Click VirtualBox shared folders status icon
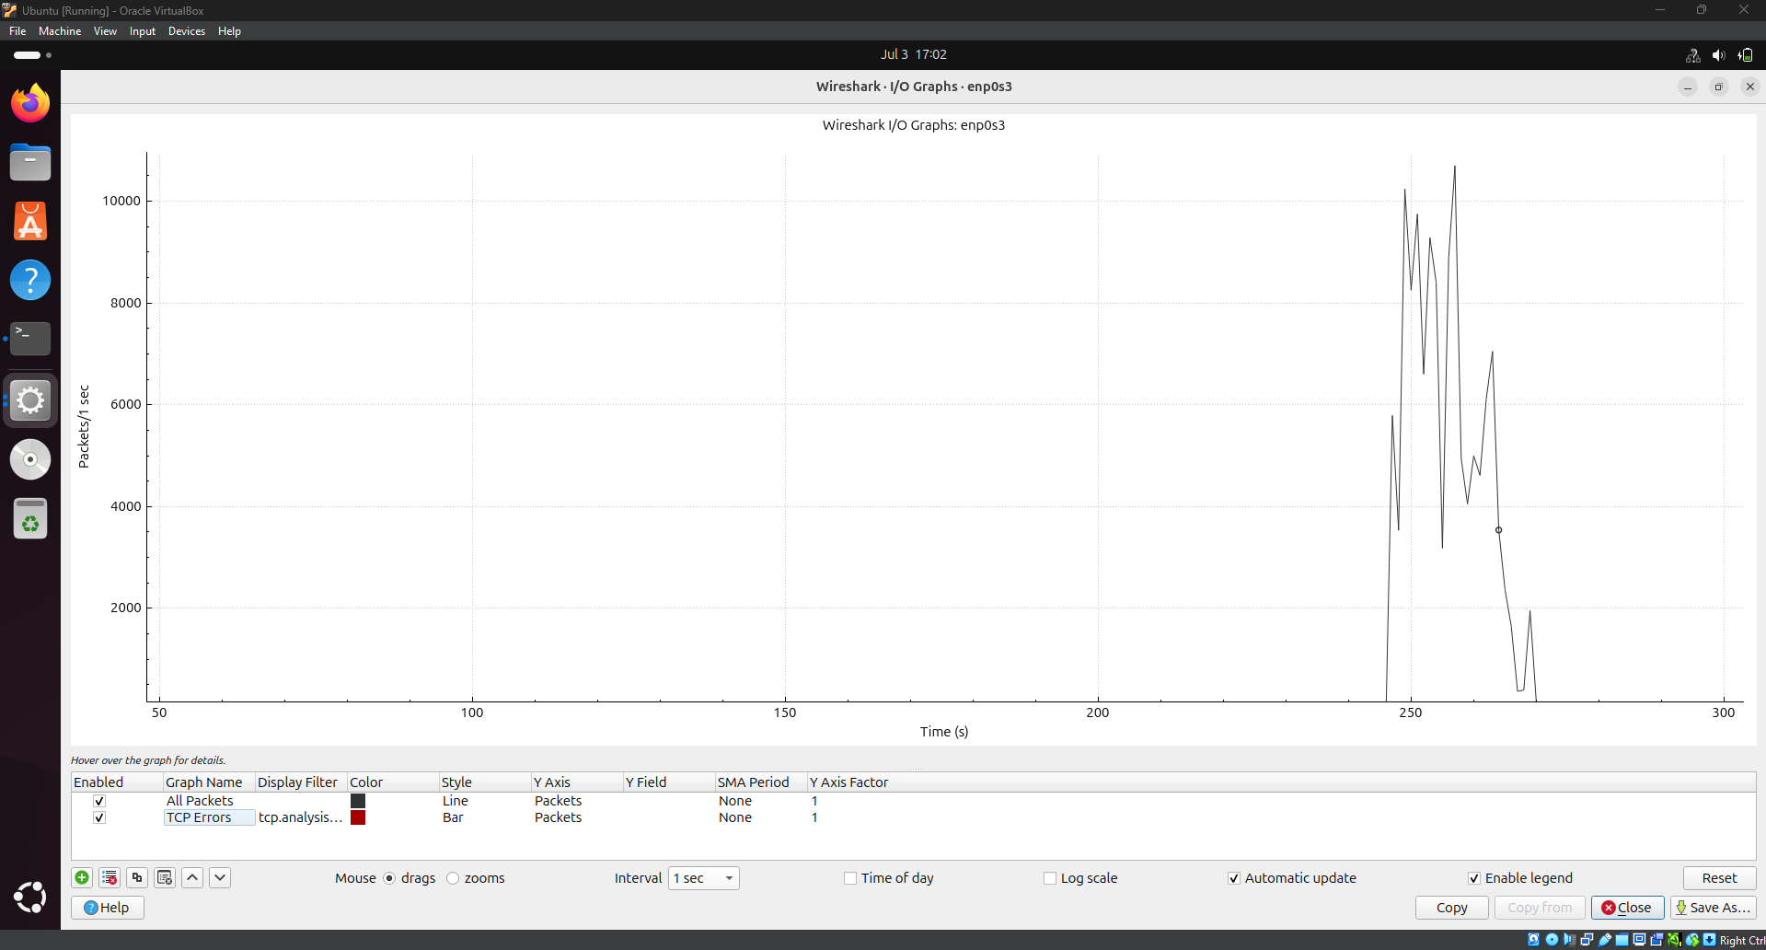The width and height of the screenshot is (1766, 950). click(1622, 940)
